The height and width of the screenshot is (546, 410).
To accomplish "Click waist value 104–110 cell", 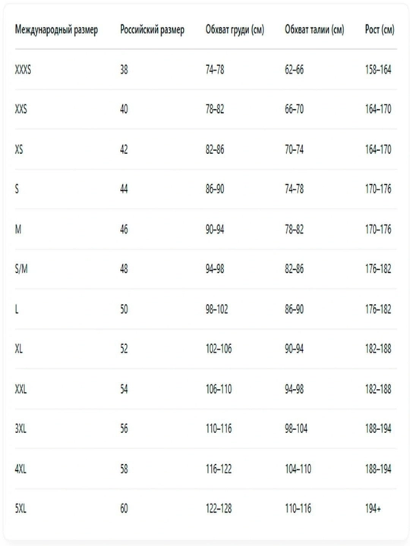I will [x=298, y=469].
